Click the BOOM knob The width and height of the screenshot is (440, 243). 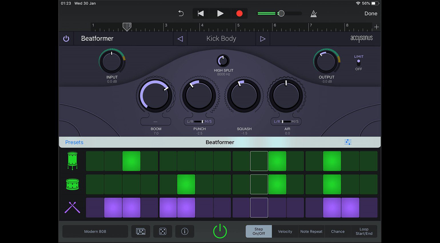(x=155, y=96)
